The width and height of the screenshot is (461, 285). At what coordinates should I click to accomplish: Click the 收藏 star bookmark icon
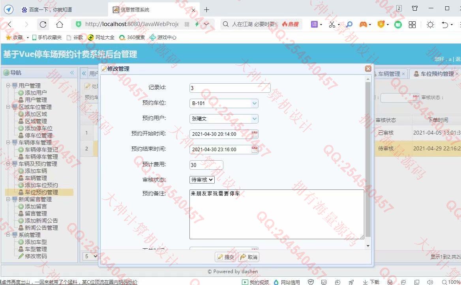click(9, 37)
